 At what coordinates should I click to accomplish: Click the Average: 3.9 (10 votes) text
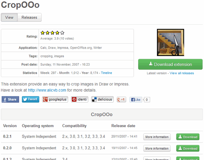point(57,39)
